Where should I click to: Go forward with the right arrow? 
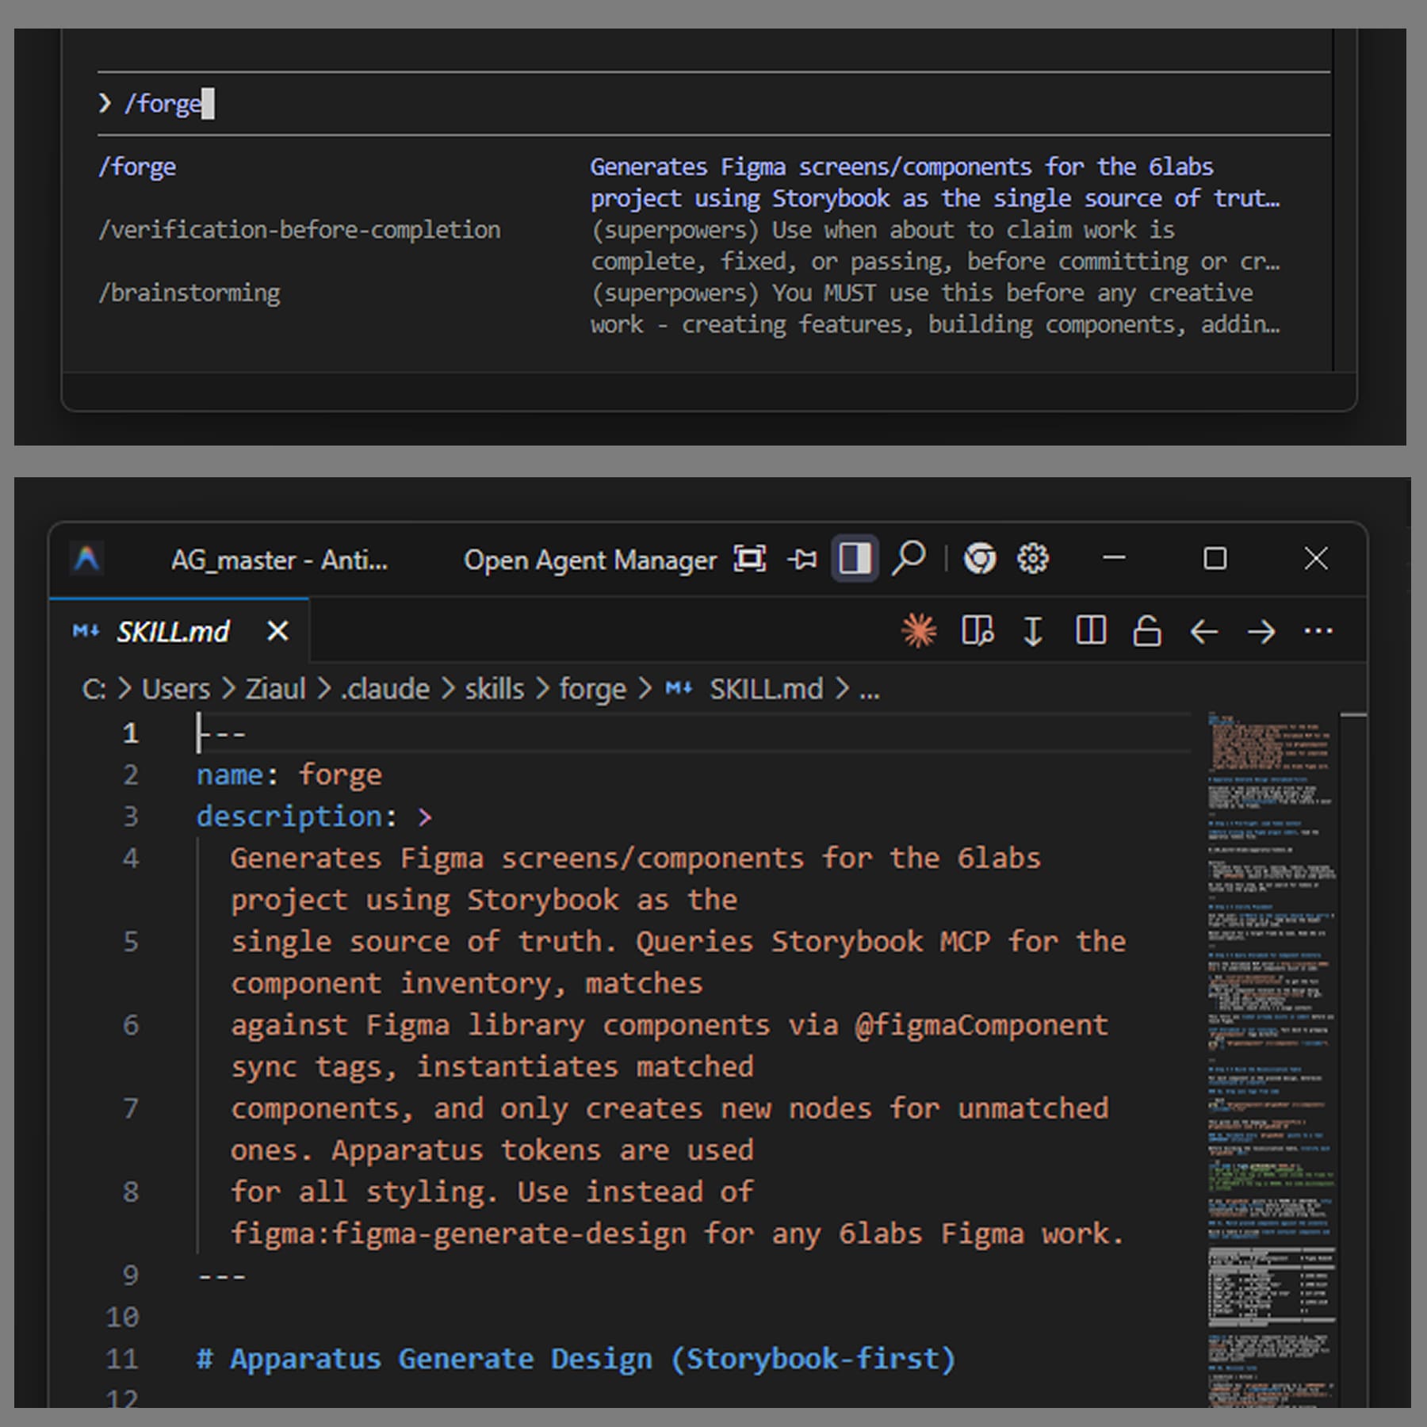(x=1261, y=632)
